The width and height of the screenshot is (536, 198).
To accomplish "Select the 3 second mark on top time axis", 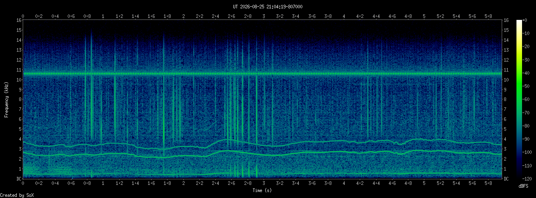I will click(x=264, y=16).
